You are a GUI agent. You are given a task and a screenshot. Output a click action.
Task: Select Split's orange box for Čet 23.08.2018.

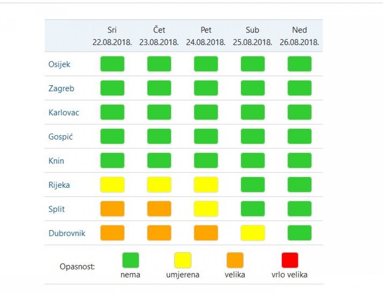[x=159, y=209]
